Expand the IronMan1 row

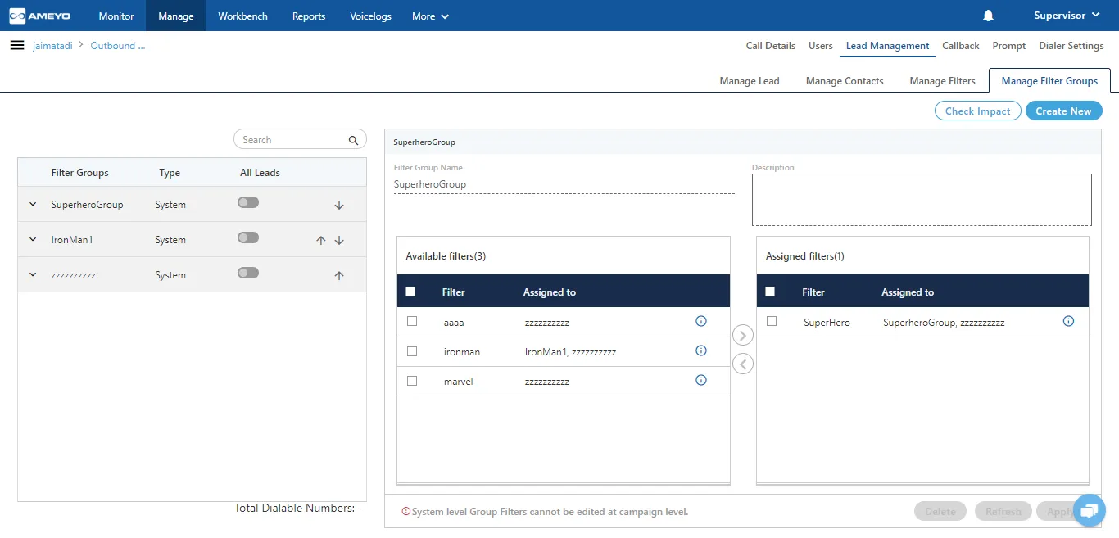(33, 239)
